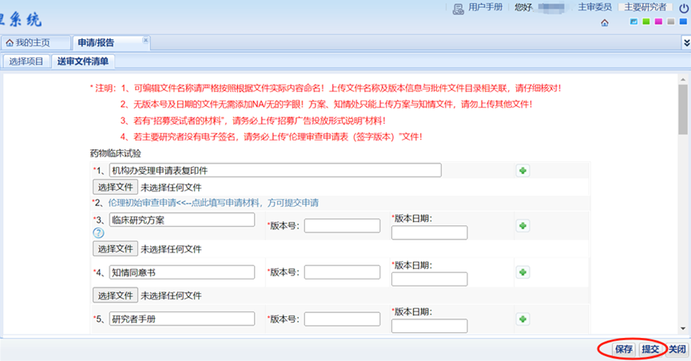The height and width of the screenshot is (361, 691).
Task: Switch role to 主审委员
Action: (594, 7)
